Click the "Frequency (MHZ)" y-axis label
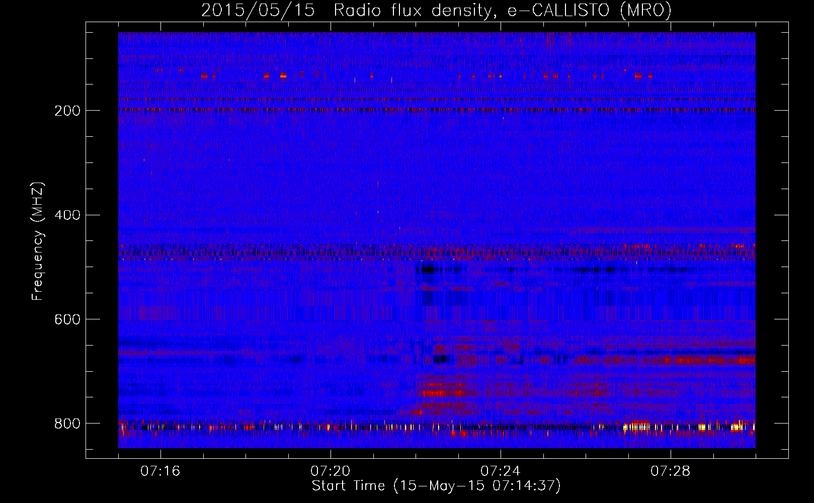 38,241
